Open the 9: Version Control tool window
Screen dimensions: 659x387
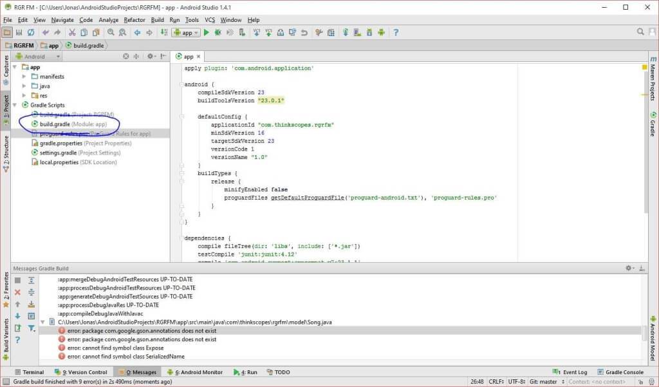click(80, 372)
